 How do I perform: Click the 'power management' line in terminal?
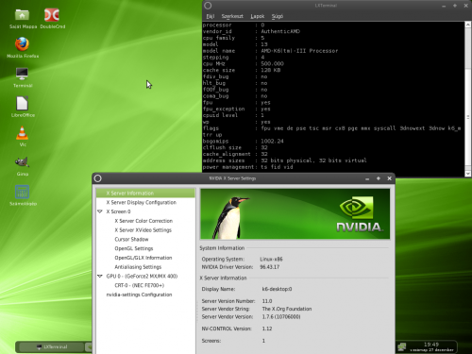[247, 167]
